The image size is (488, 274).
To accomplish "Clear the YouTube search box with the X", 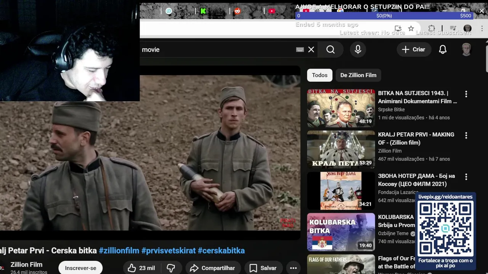I will pos(311,49).
